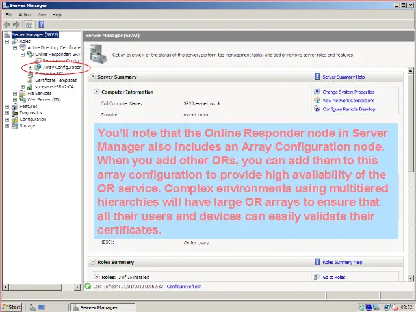Click the Certificate Templates node icon
This screenshot has width=416, height=312.
pos(31,80)
